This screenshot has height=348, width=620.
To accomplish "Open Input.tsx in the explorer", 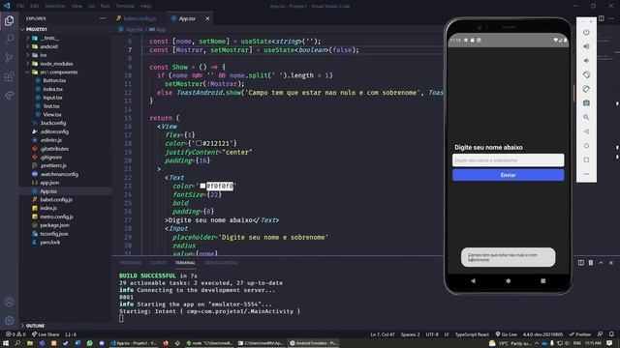I will 52,98.
